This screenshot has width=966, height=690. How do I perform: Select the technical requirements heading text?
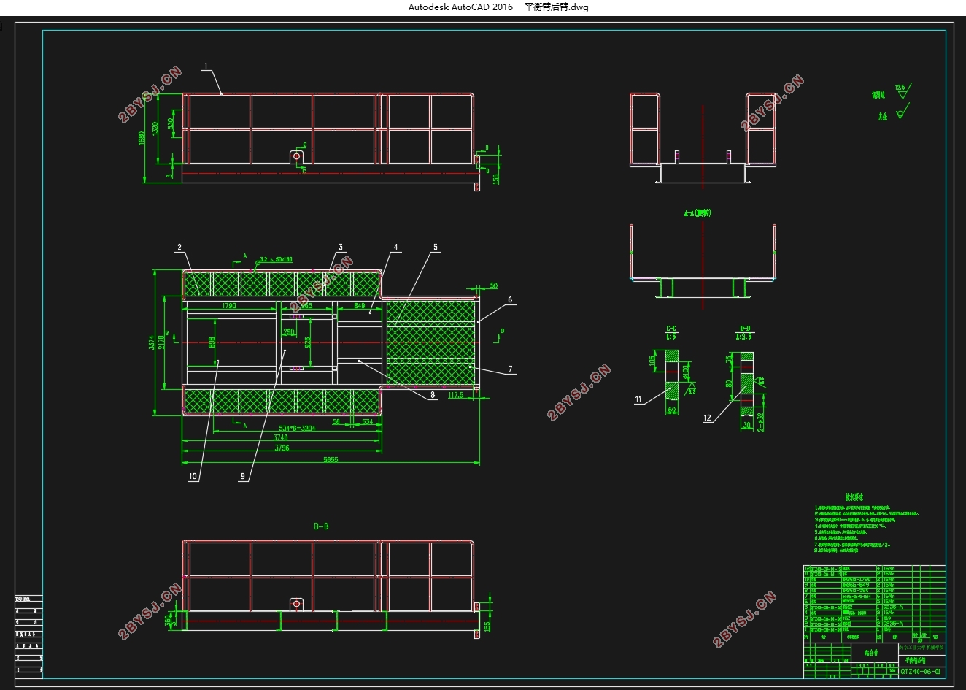click(854, 497)
